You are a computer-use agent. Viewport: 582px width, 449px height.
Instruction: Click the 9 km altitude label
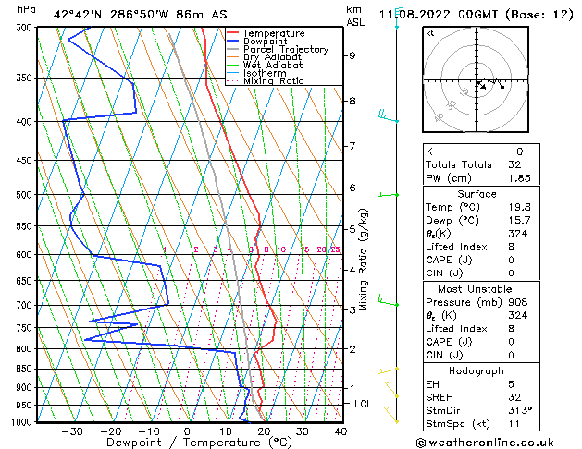click(x=352, y=55)
